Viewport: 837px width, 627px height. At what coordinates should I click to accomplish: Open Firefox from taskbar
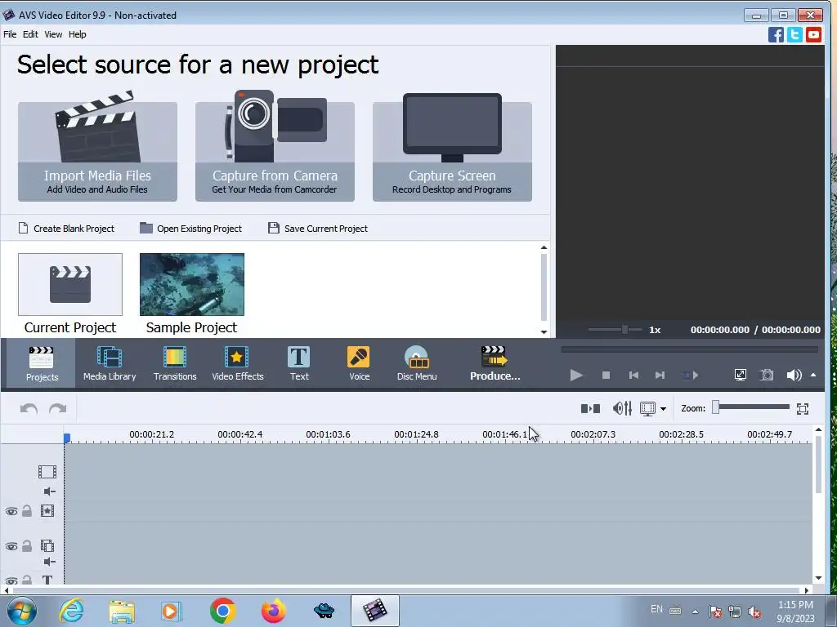[273, 611]
